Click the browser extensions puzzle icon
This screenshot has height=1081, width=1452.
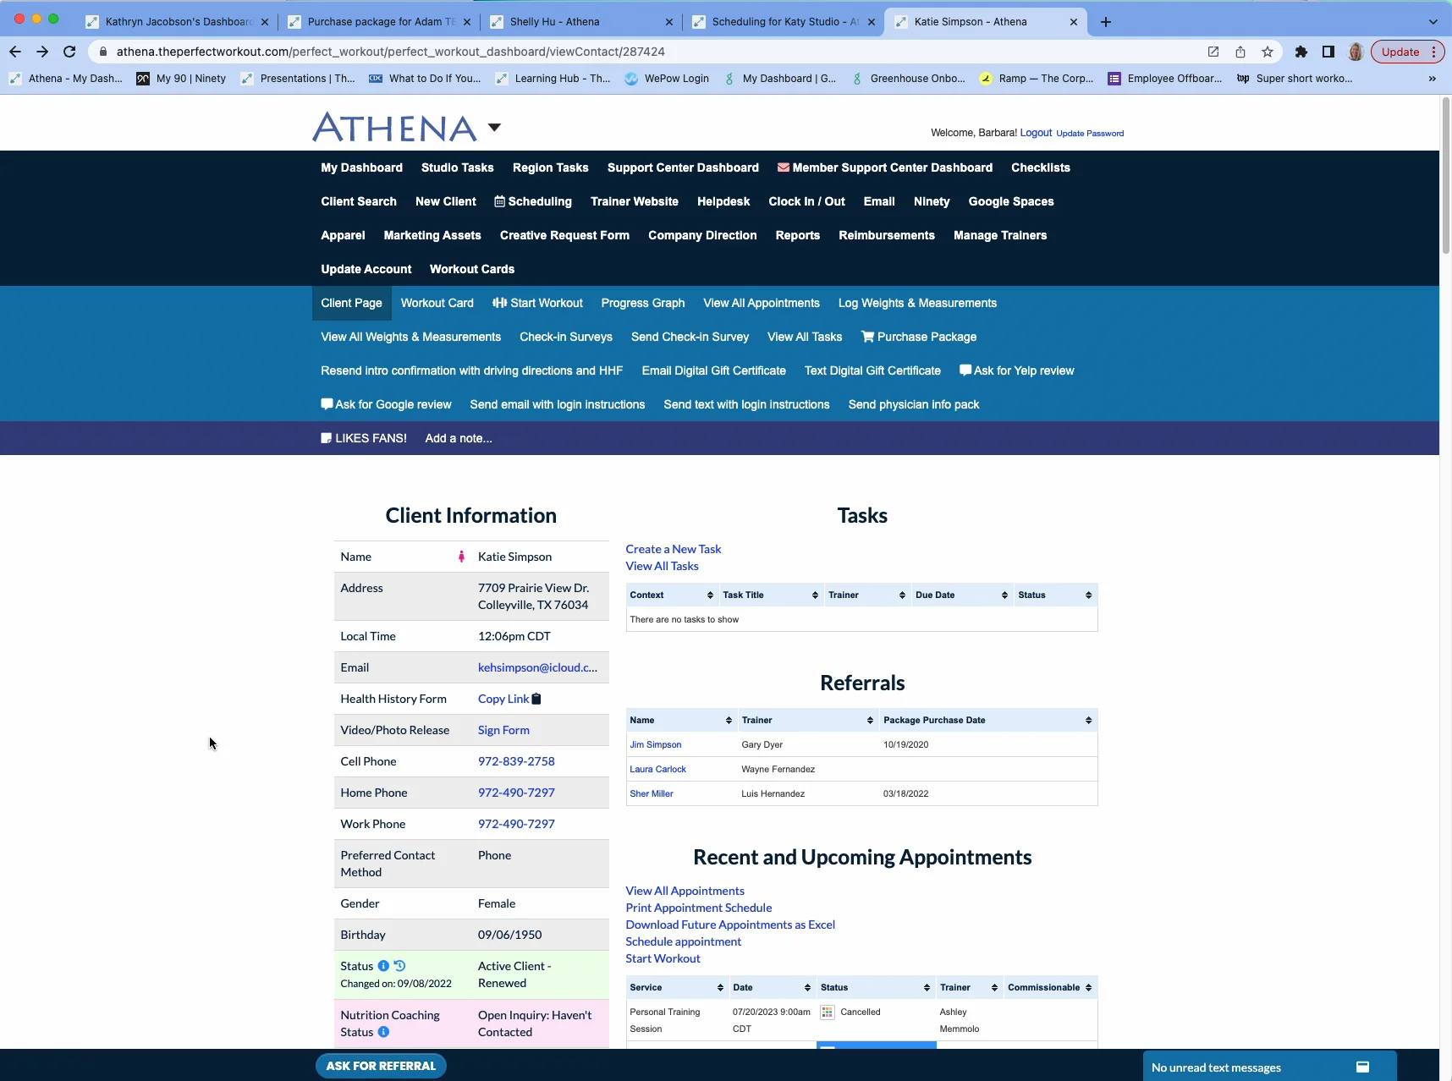pos(1301,52)
